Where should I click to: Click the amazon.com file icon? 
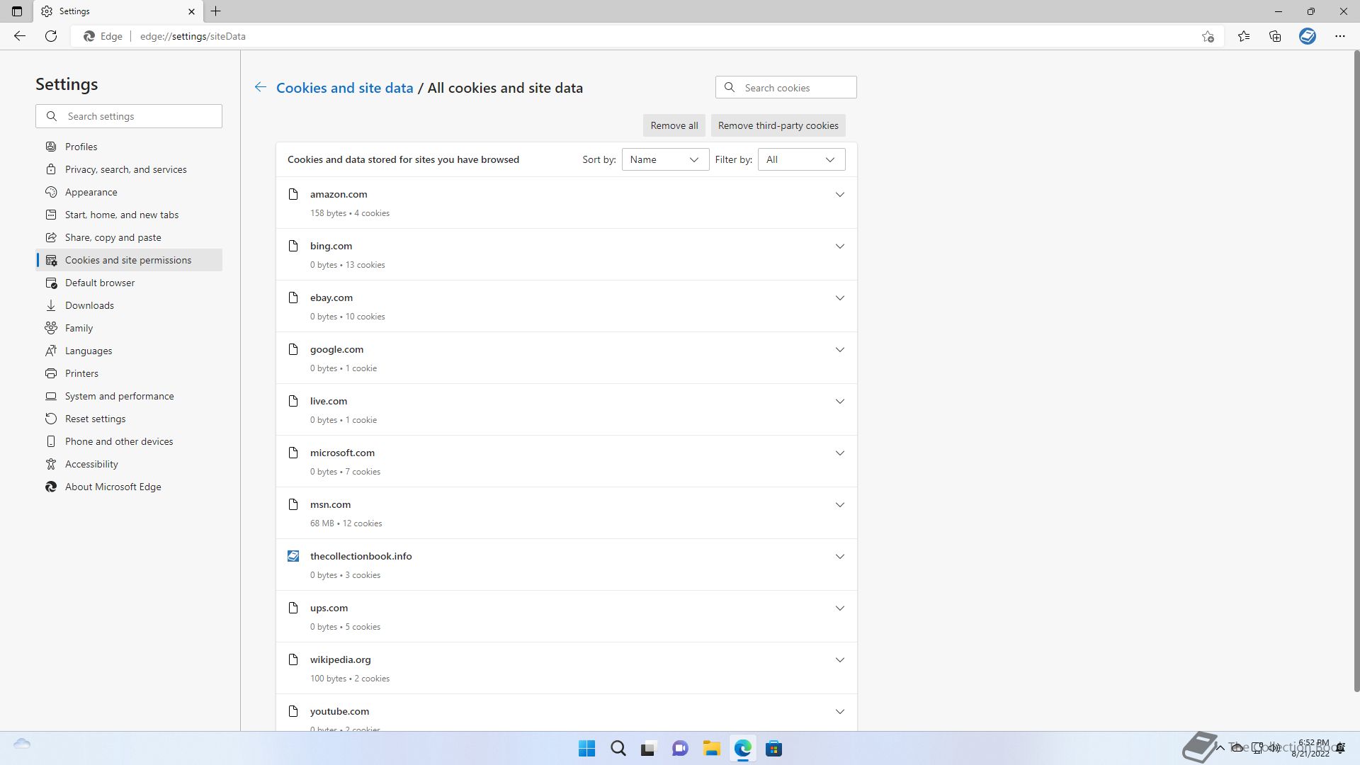point(293,194)
